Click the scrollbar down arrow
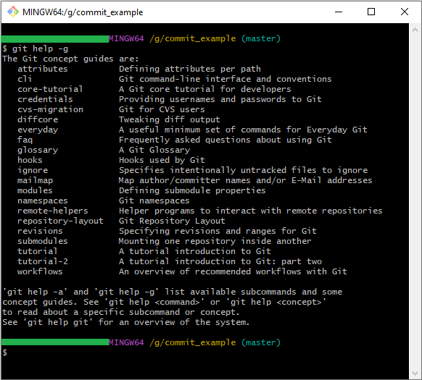Screen dimensions: 422x380 (415, 373)
